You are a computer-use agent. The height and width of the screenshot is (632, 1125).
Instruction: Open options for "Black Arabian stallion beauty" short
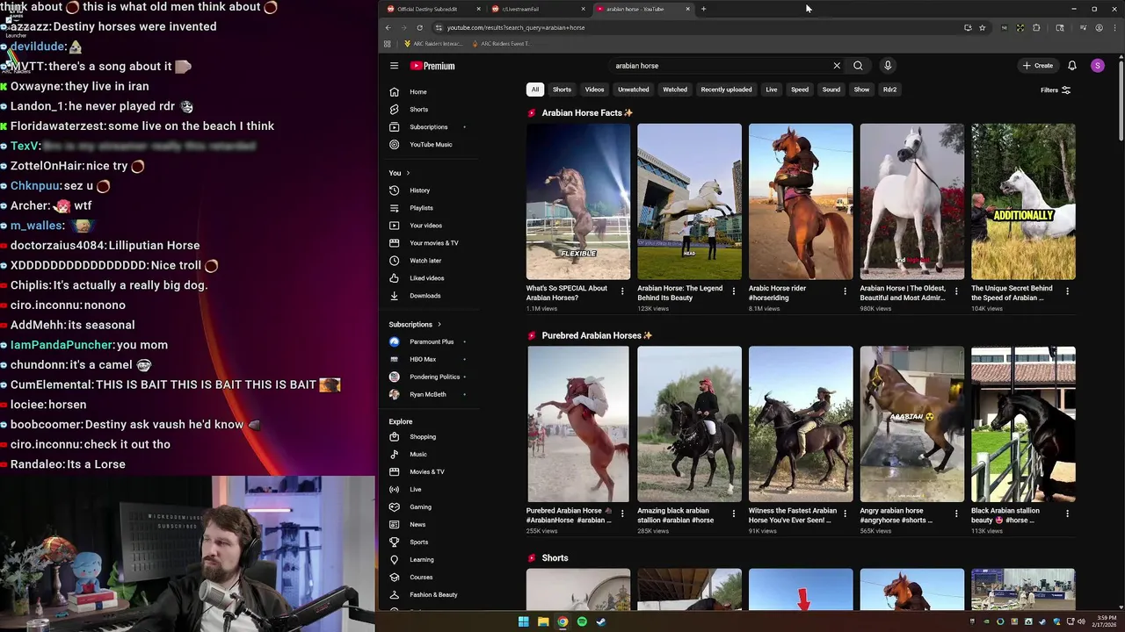coord(1067,513)
